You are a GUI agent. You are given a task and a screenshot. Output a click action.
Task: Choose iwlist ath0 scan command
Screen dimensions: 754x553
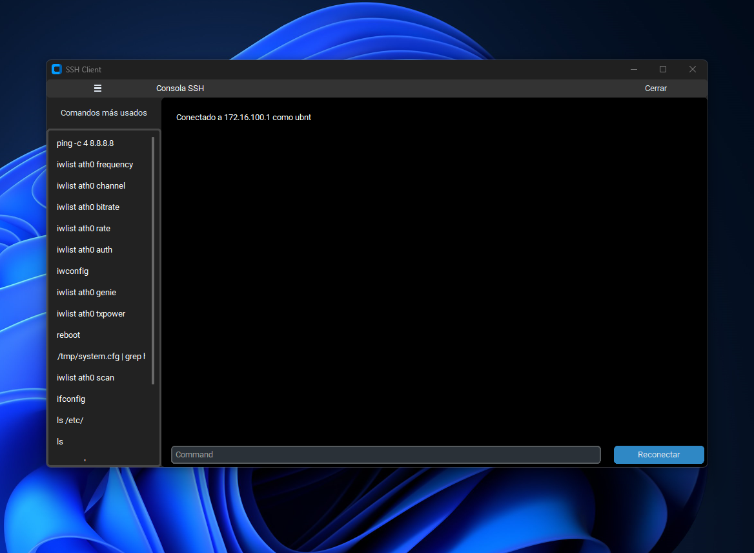(85, 378)
